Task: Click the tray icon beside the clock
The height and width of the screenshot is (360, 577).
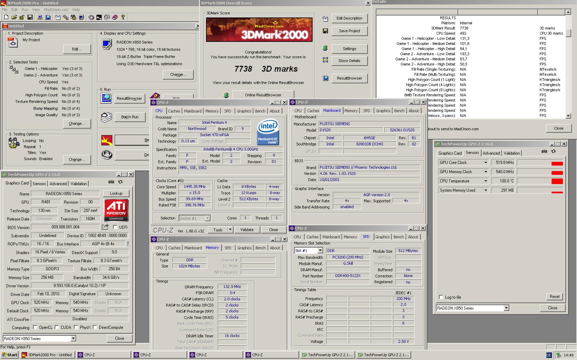Action: tap(559, 355)
